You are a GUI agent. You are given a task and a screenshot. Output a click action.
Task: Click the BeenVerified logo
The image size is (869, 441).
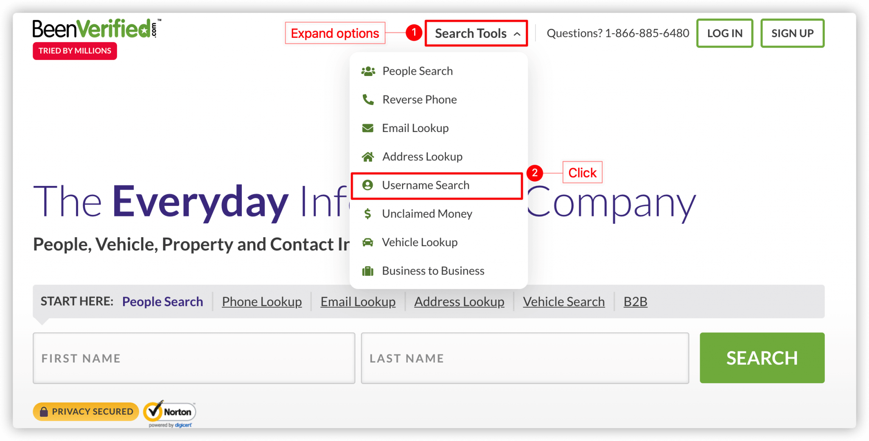[97, 28]
